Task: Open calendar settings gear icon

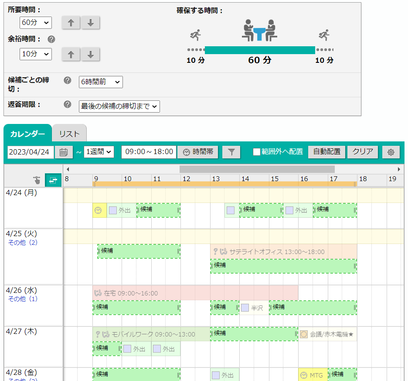Action: pos(391,152)
